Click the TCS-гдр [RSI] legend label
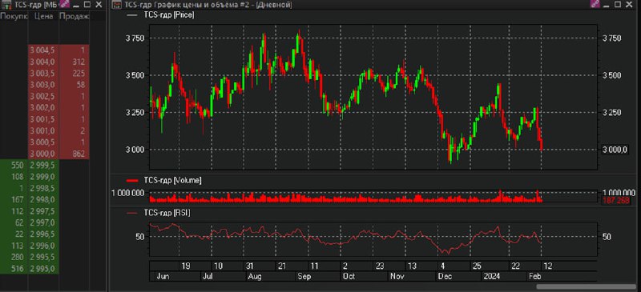641x292 pixels. click(x=167, y=213)
